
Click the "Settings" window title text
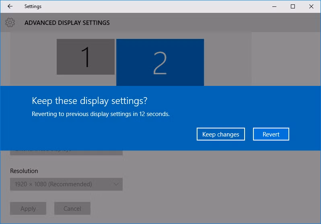33,6
